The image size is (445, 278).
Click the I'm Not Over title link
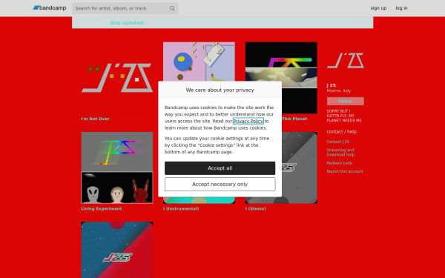(x=95, y=119)
